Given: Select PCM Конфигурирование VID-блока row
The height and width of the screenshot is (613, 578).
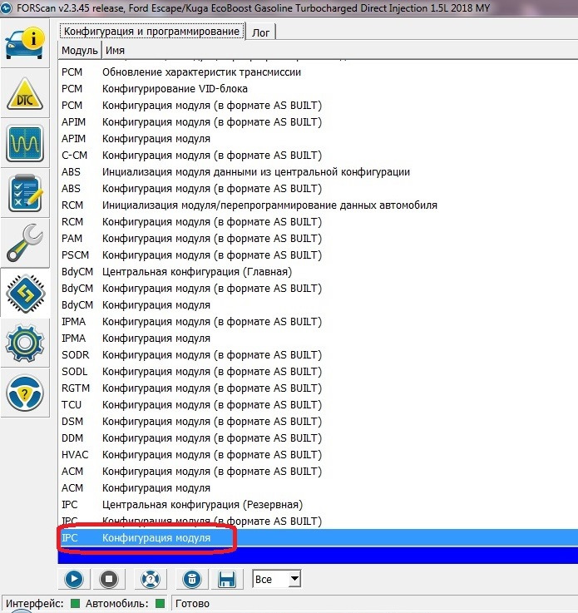Looking at the screenshot, I should [318, 89].
